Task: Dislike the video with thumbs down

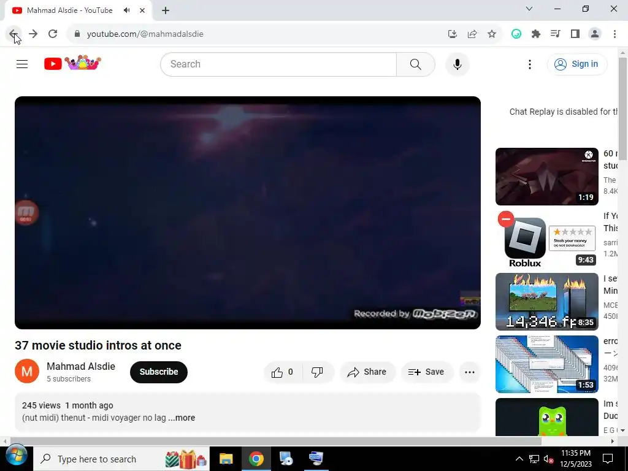Action: click(x=317, y=372)
